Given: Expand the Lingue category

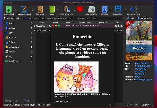Looking at the screenshot, I should coord(4,28).
